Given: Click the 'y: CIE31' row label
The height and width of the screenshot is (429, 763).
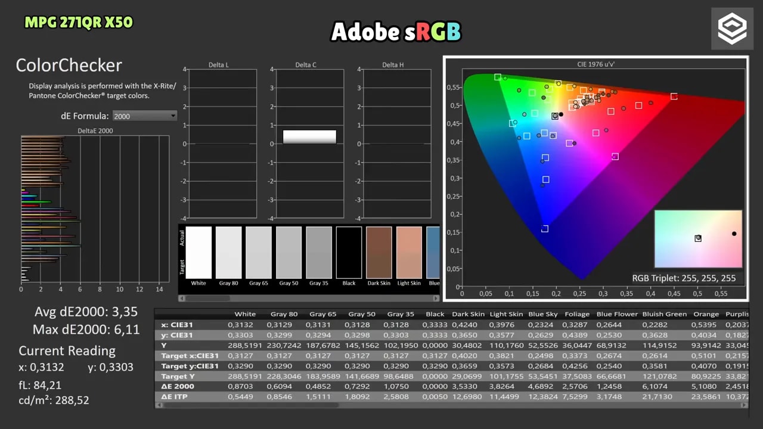Looking at the screenshot, I should point(177,335).
